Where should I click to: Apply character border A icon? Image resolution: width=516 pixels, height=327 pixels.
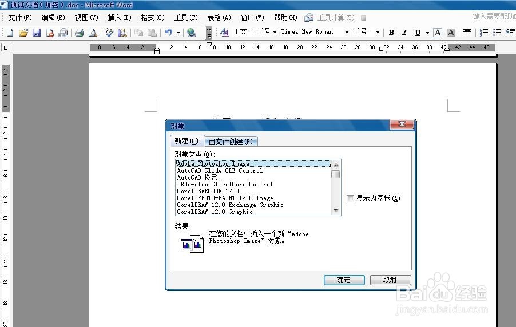pos(438,32)
